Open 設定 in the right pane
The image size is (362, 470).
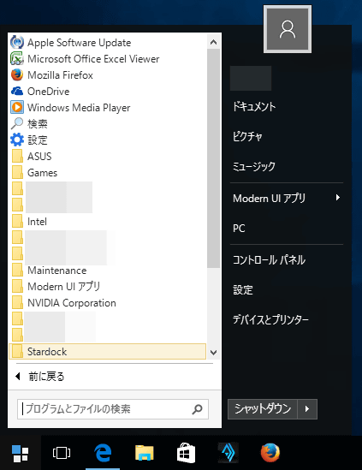(x=243, y=290)
